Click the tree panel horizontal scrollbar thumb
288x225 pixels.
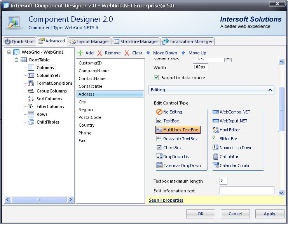tap(39, 199)
